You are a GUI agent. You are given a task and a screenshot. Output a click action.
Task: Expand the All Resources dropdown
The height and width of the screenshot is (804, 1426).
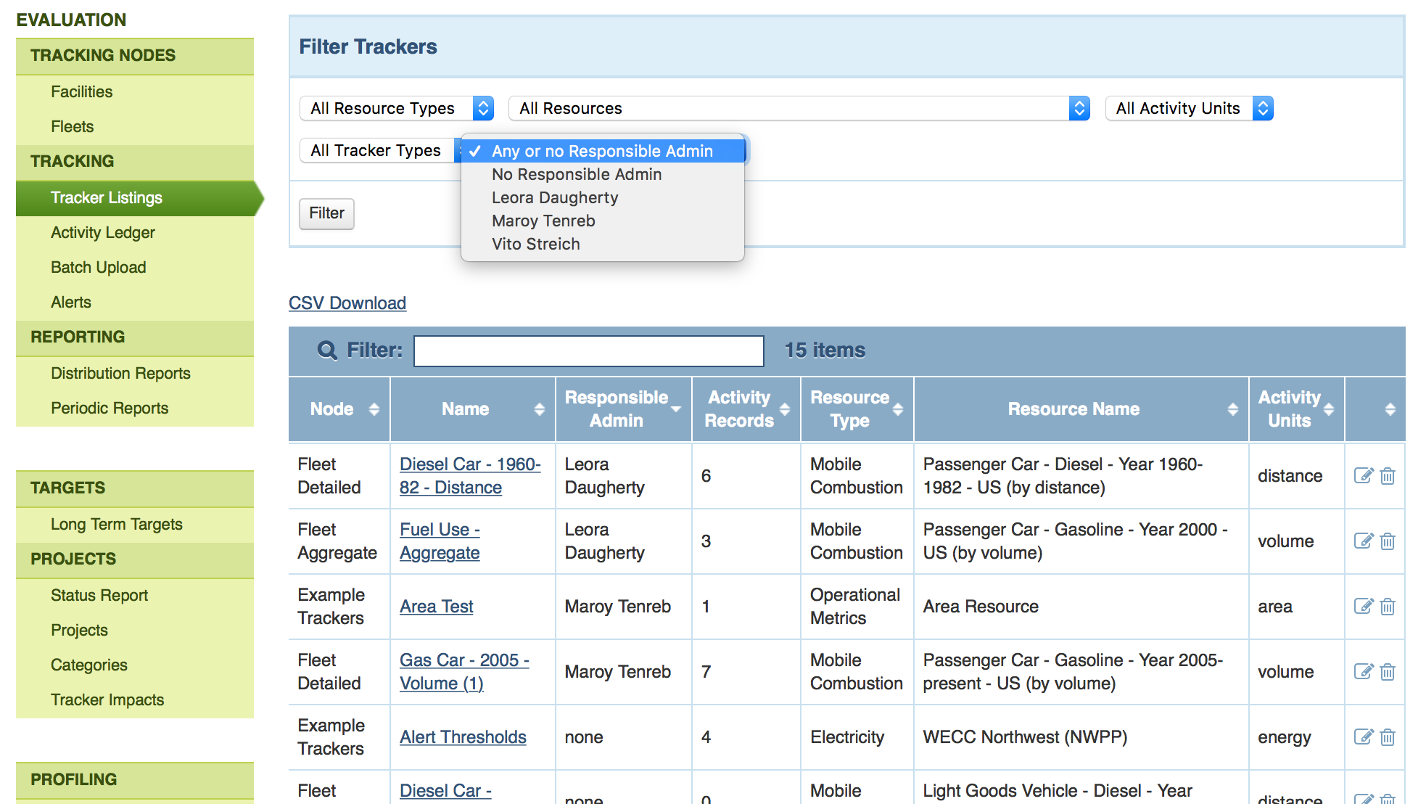coord(799,108)
